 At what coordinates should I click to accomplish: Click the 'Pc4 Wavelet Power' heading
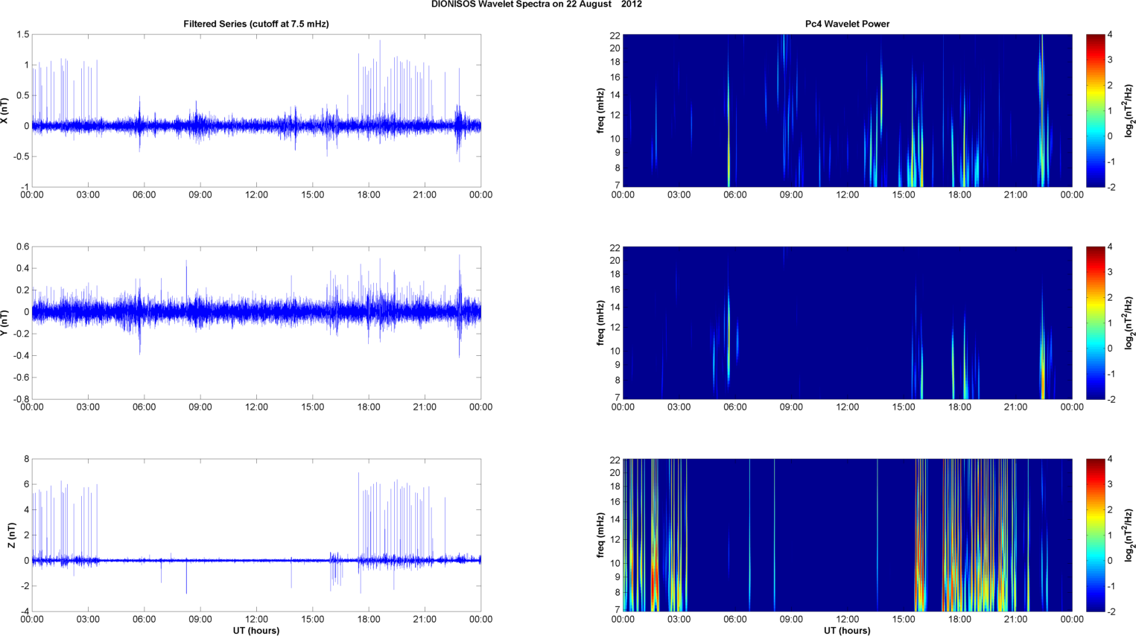pyautogui.click(x=847, y=24)
